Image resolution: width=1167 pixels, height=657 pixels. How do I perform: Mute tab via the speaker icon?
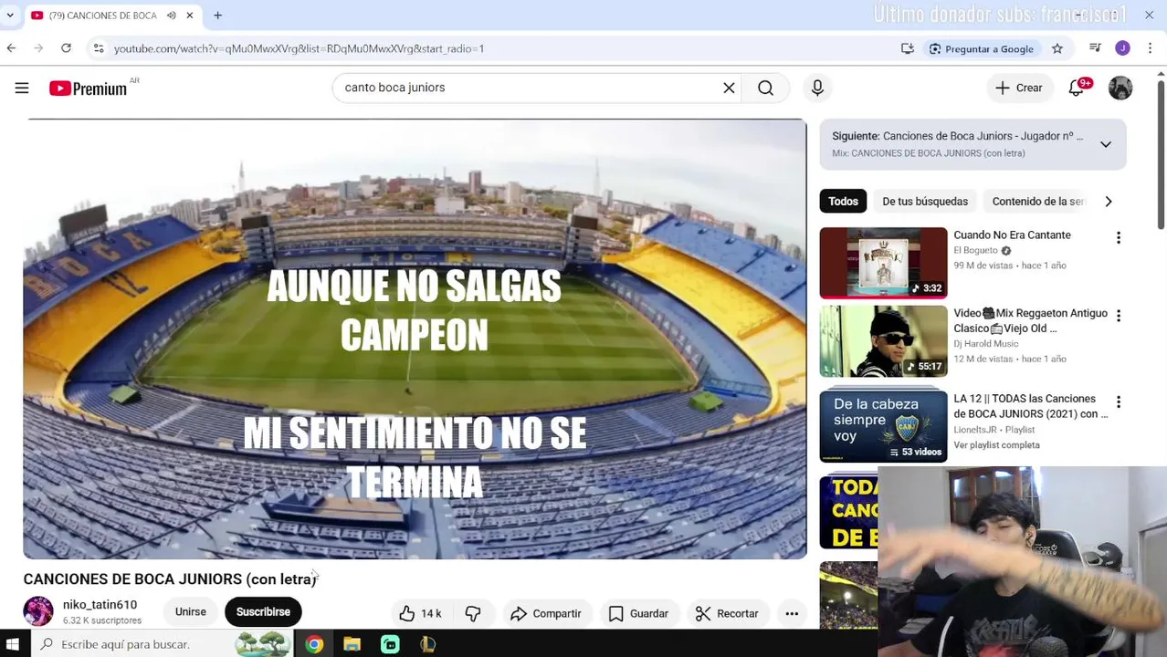tap(171, 16)
